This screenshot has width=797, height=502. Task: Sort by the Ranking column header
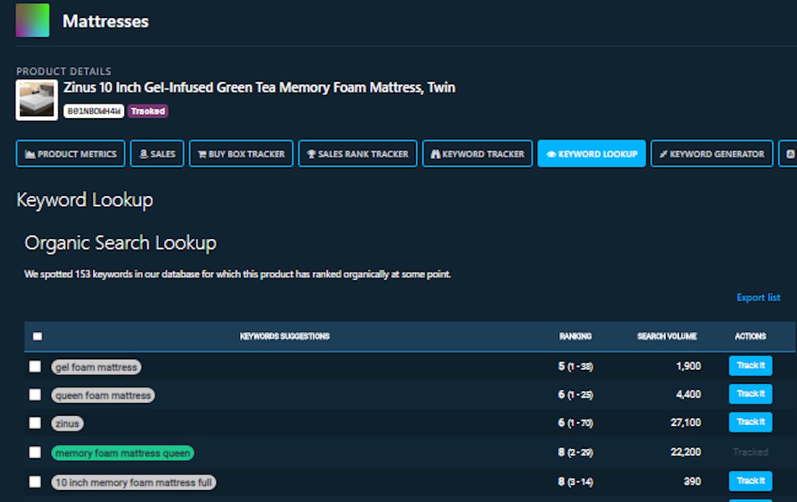click(575, 337)
